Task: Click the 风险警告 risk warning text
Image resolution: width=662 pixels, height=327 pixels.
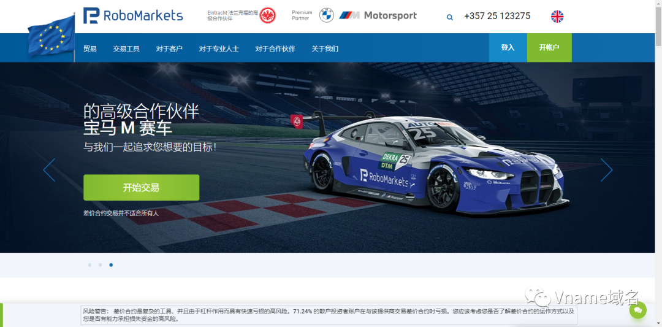Action: [329, 315]
